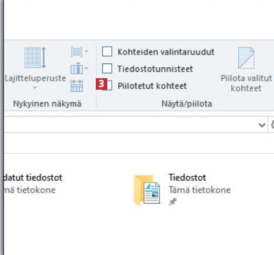Click the Tiedostot folder name
274x255 pixels.
tap(187, 177)
